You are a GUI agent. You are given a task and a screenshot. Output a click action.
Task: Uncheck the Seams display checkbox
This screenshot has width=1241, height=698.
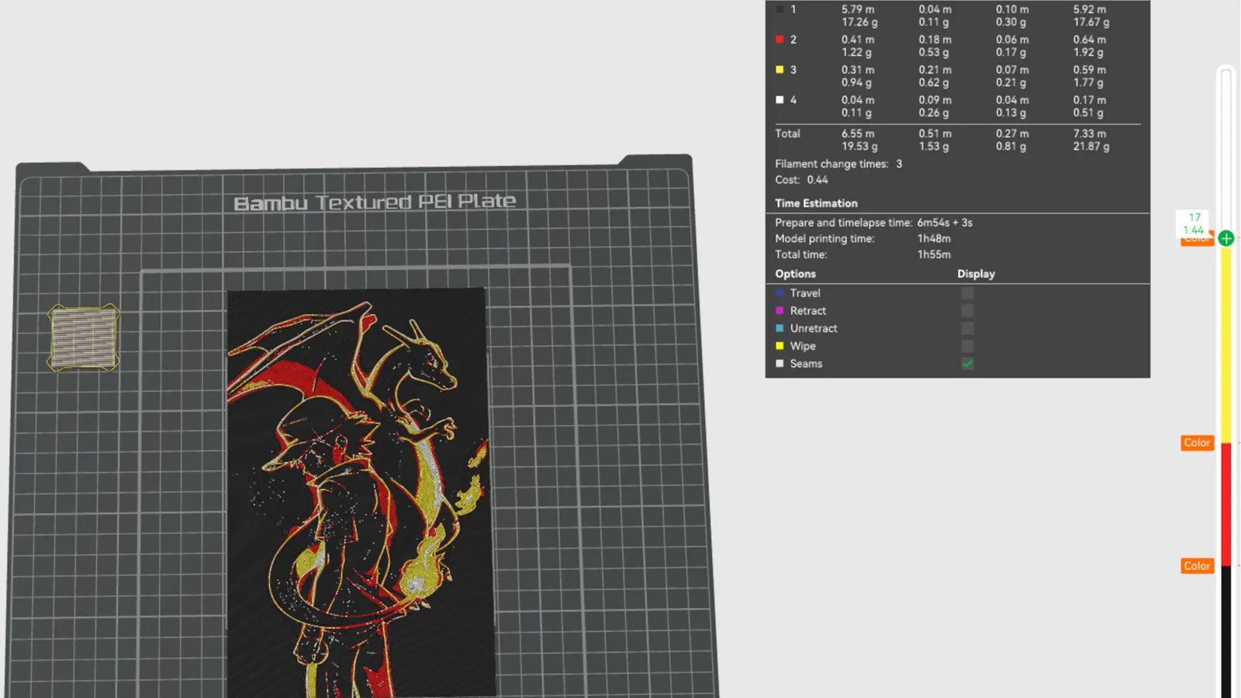click(x=967, y=364)
